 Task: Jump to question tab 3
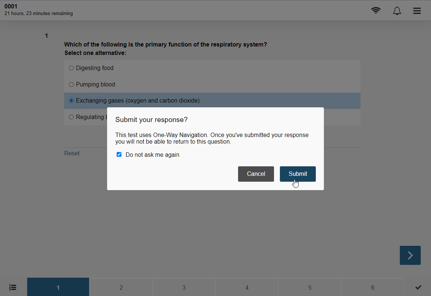[184, 287]
